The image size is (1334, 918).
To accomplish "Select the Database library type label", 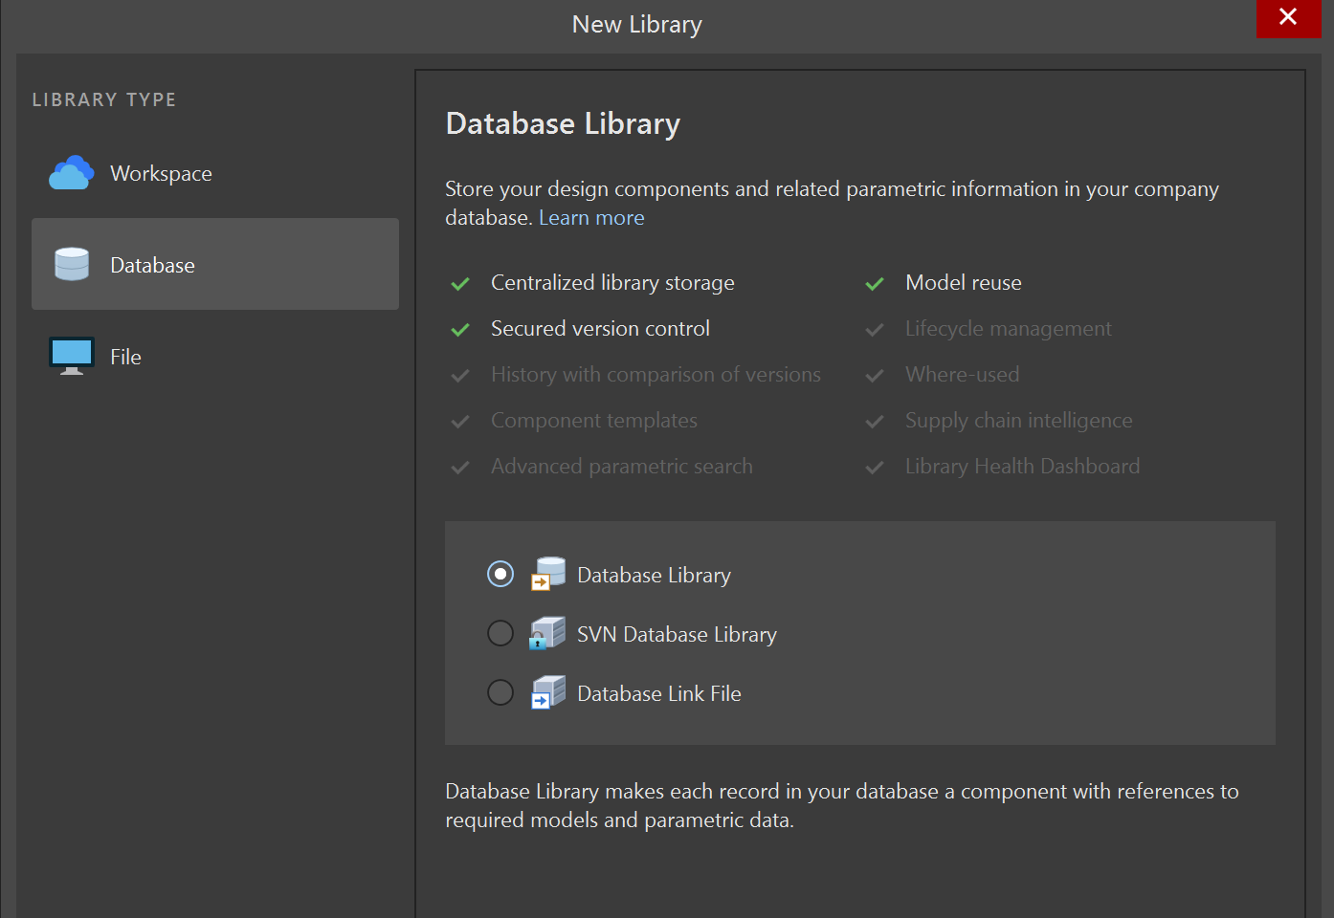I will click(x=152, y=266).
